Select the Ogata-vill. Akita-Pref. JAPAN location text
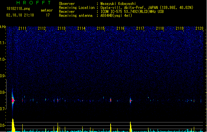 click(147, 8)
